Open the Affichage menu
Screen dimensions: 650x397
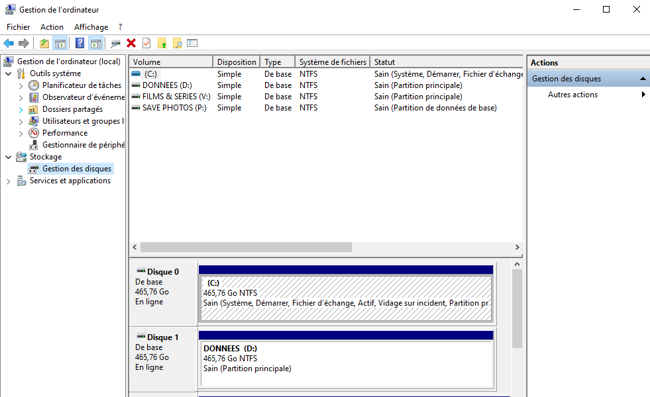(x=91, y=27)
